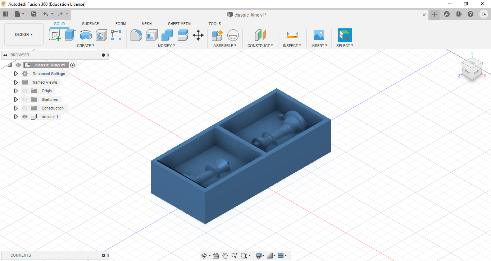The width and height of the screenshot is (491, 261).
Task: Click the Orbit tool icon
Action: click(x=204, y=256)
